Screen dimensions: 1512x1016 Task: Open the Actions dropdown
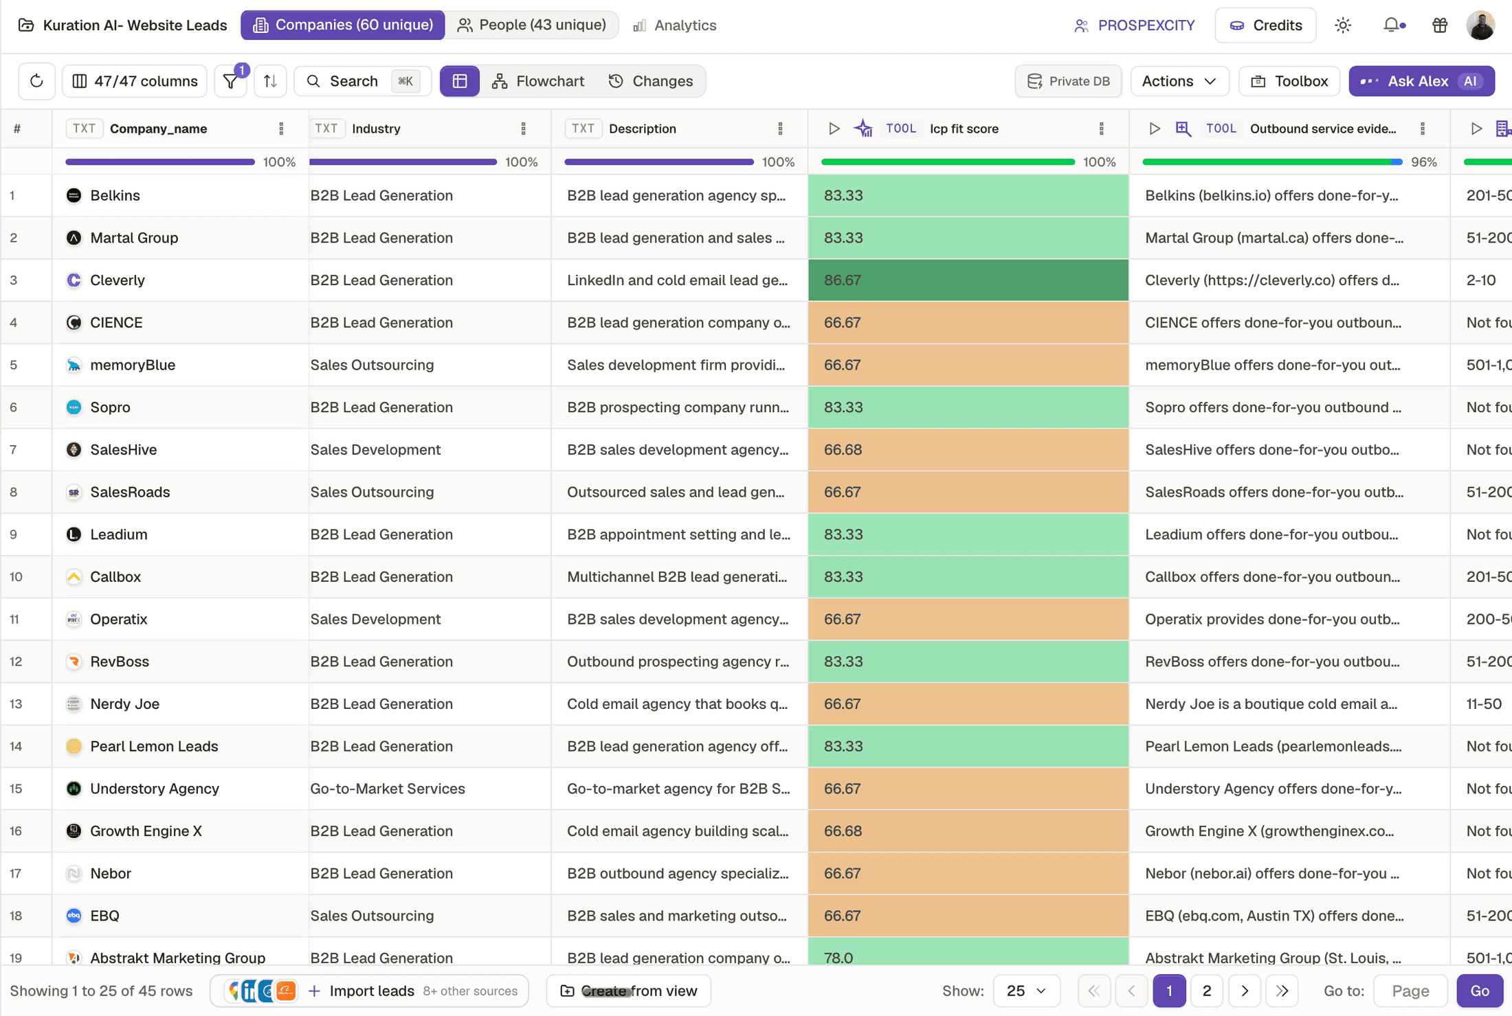(1179, 81)
